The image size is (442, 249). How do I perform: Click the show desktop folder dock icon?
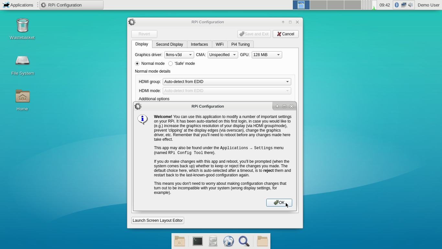180,241
